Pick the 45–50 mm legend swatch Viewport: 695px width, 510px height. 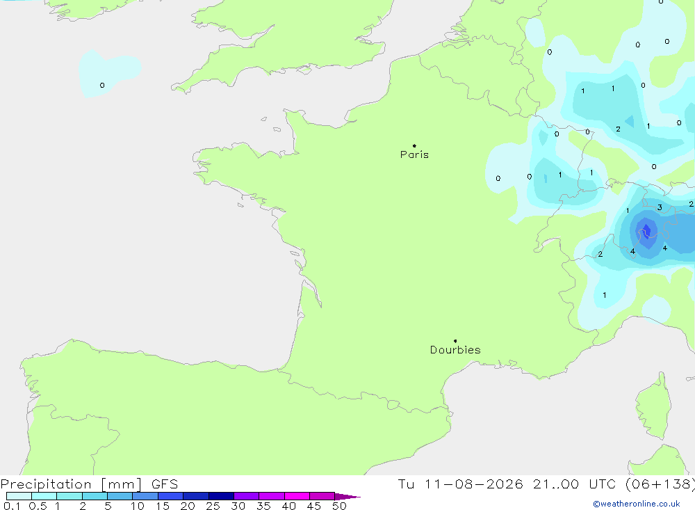pos(322,496)
